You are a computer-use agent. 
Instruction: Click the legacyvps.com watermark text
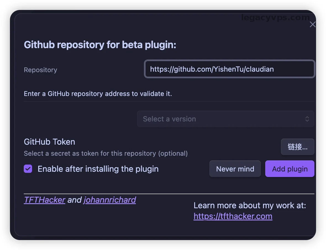pos(275,17)
